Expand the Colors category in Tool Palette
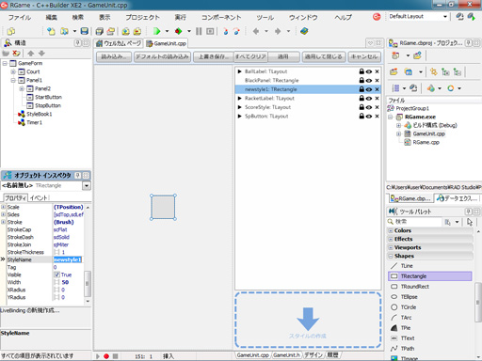 coord(391,230)
